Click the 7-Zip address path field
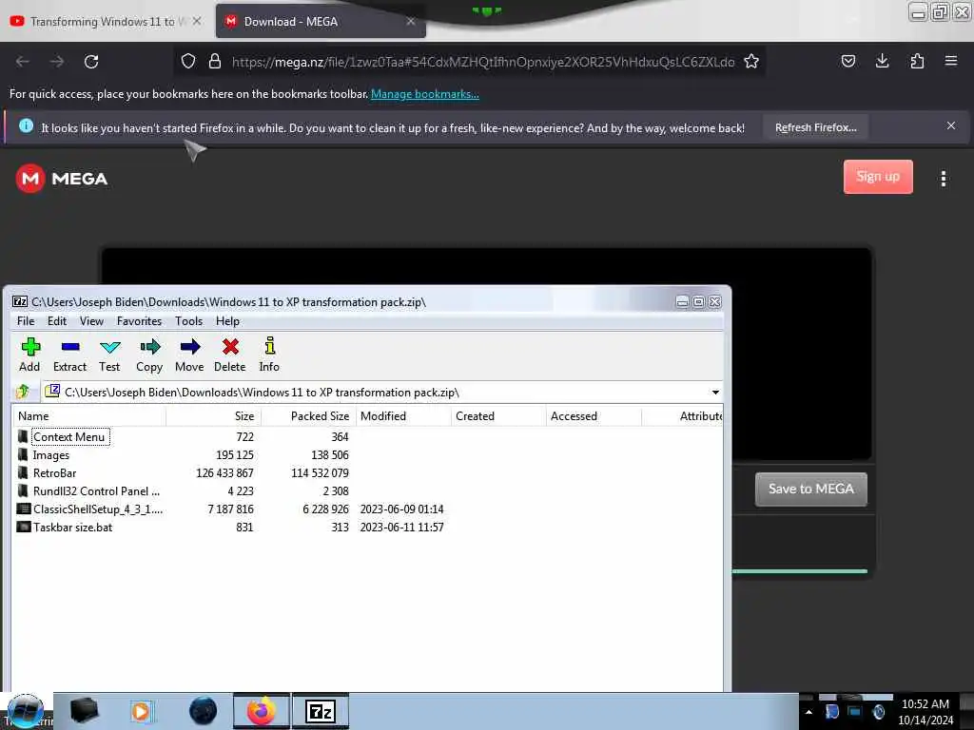This screenshot has height=730, width=974. tap(377, 393)
